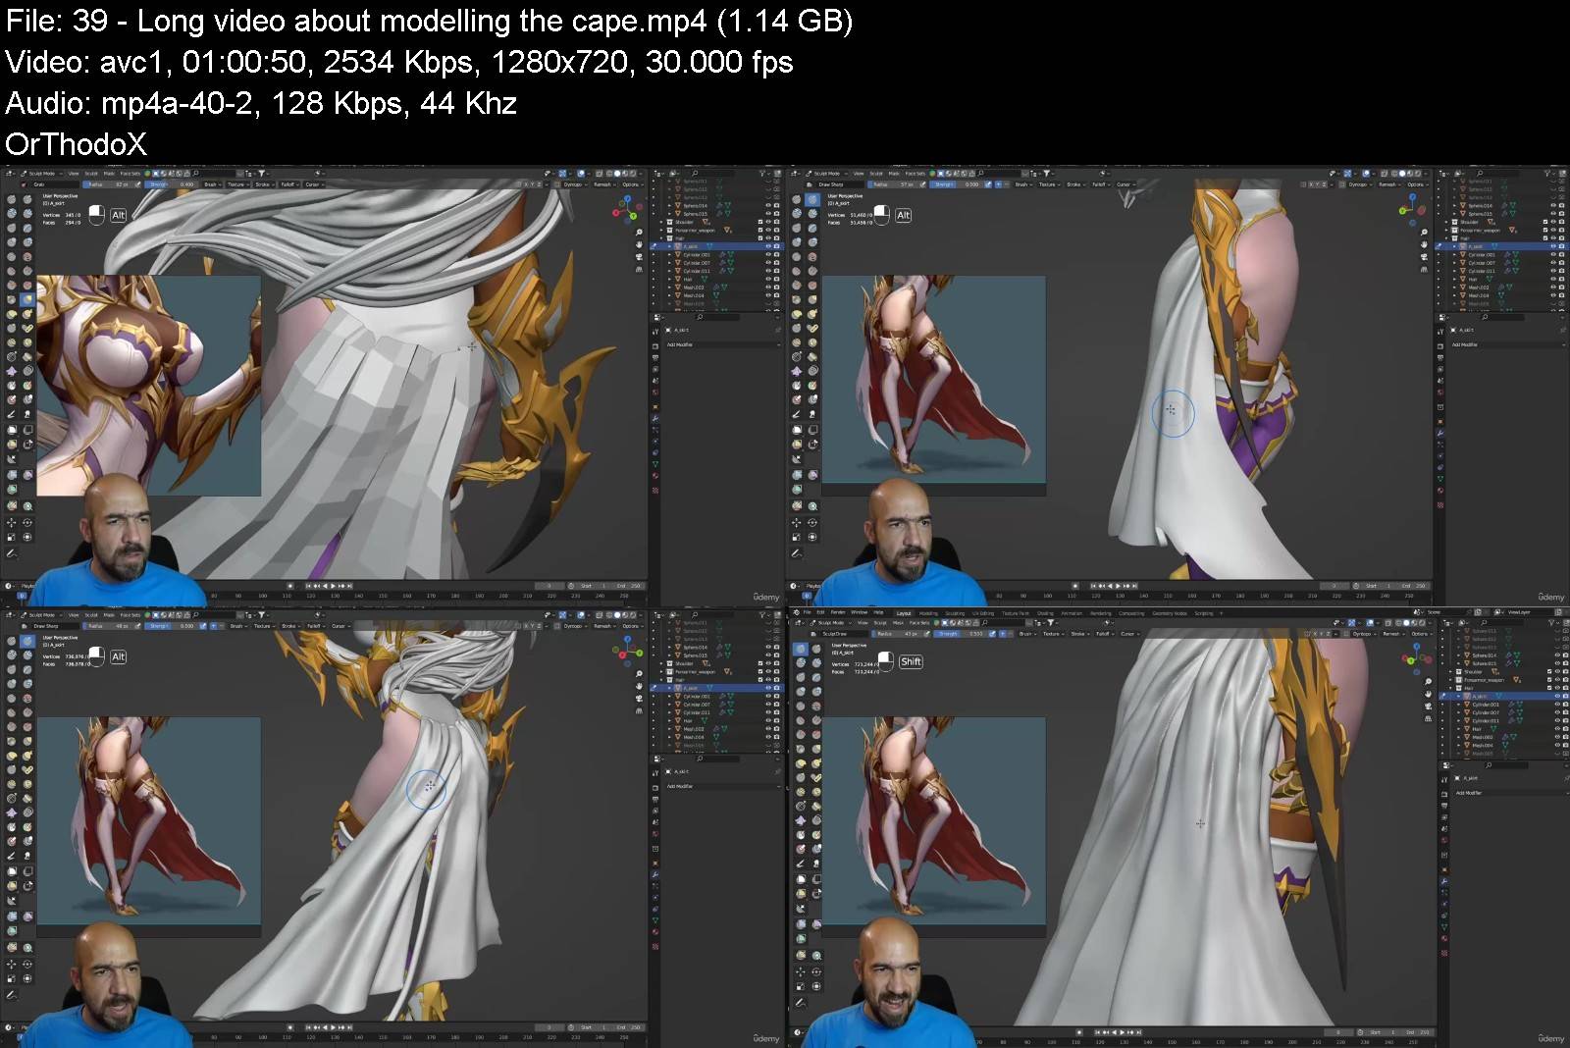Toggle Mesh.002 eye icon in top-left outliner

pos(767,288)
